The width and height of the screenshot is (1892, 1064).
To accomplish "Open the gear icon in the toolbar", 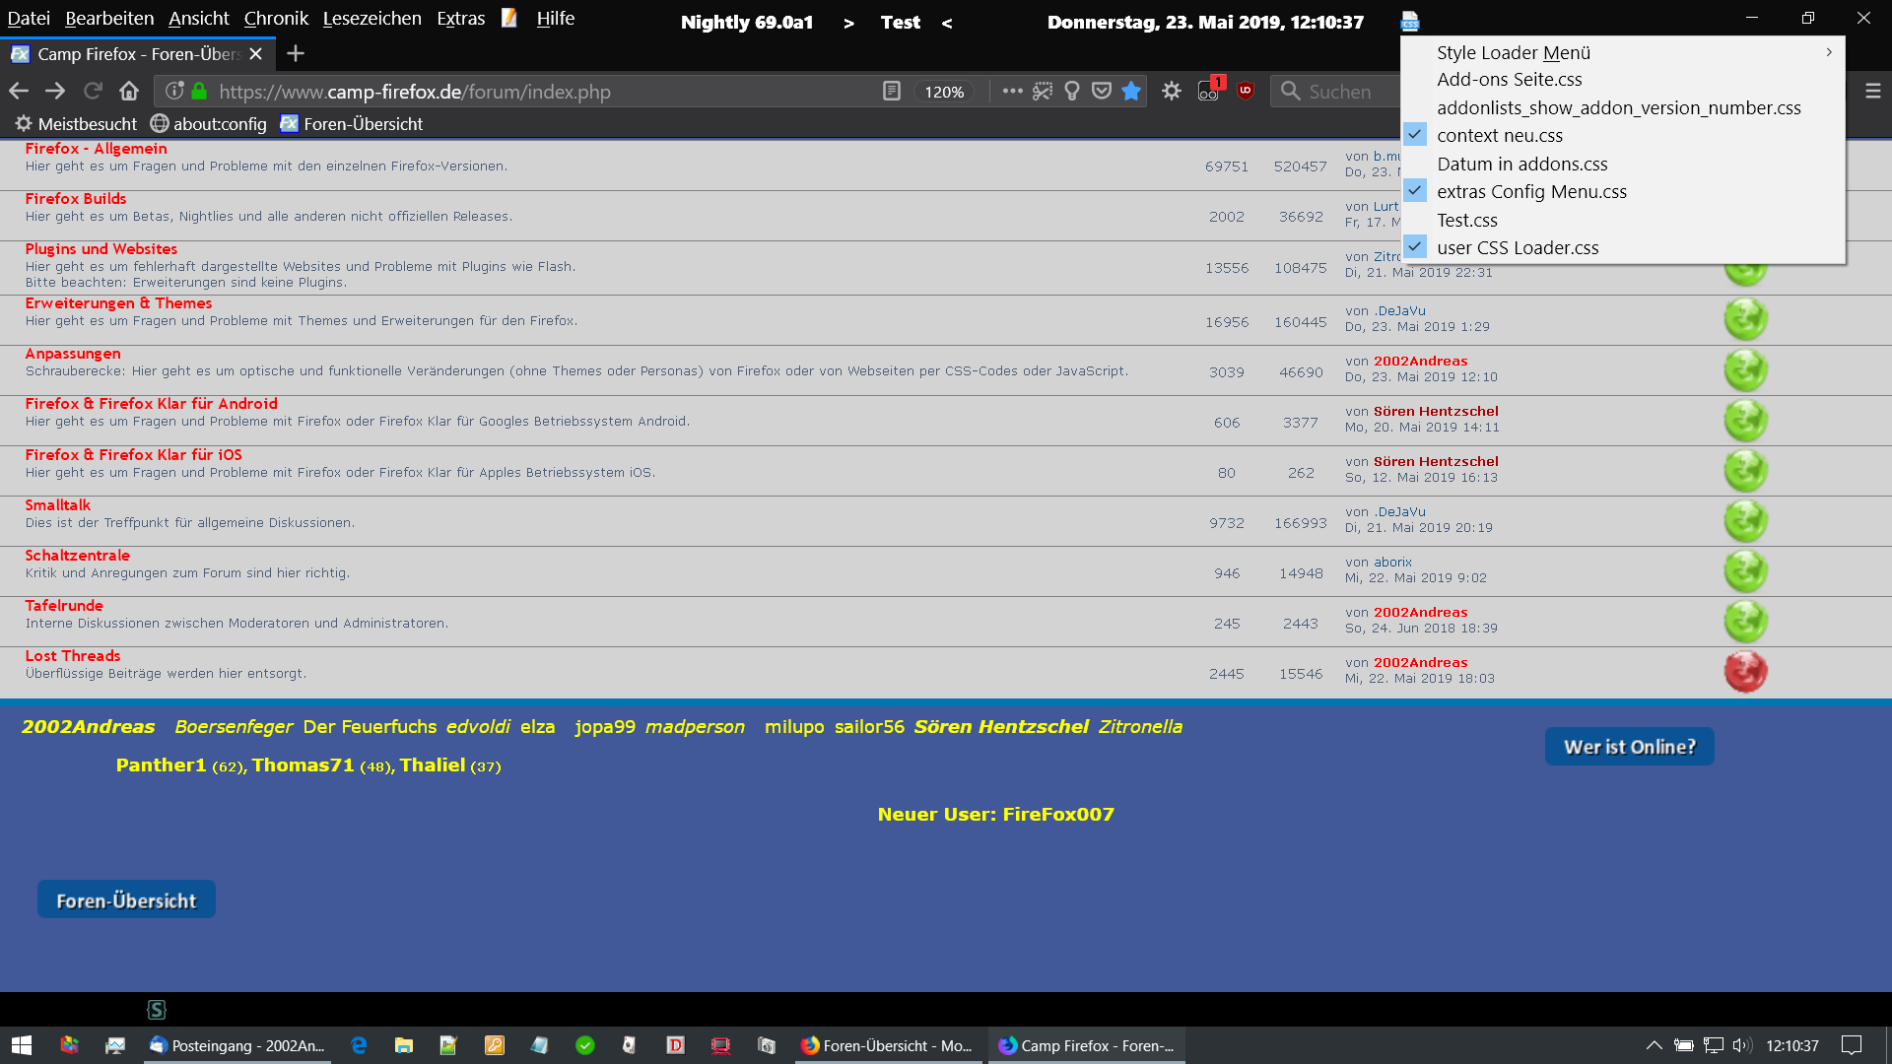I will tap(1172, 92).
